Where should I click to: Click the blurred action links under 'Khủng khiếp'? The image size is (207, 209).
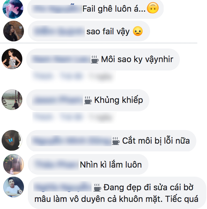tap(74, 117)
